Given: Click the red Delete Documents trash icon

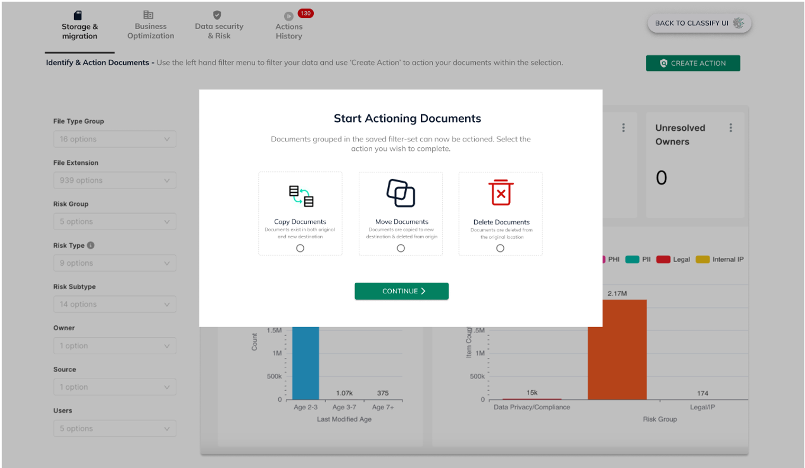Looking at the screenshot, I should [500, 193].
